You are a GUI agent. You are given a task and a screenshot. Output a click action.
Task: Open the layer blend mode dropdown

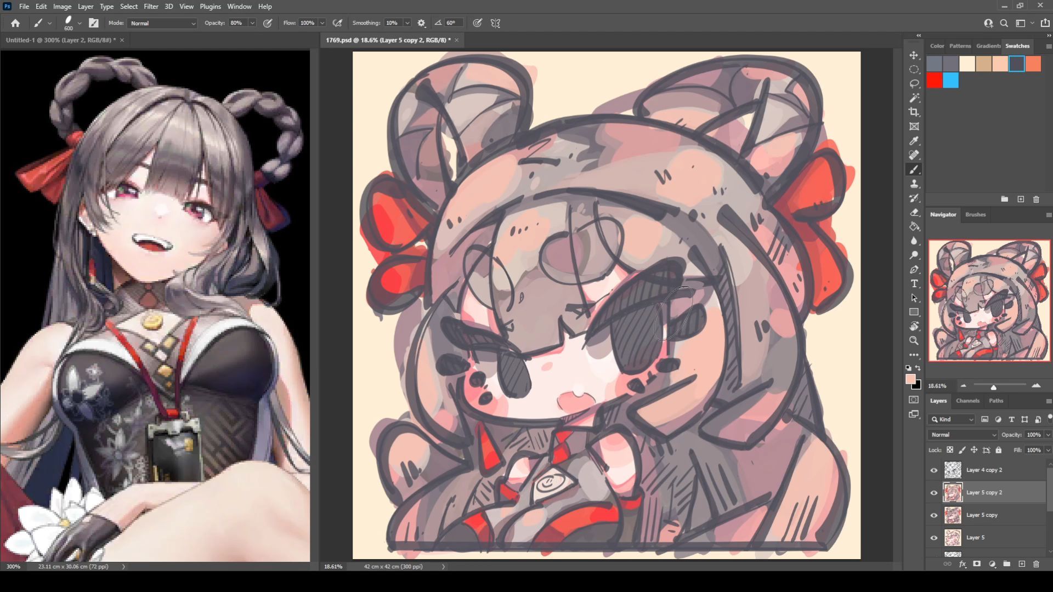tap(963, 435)
